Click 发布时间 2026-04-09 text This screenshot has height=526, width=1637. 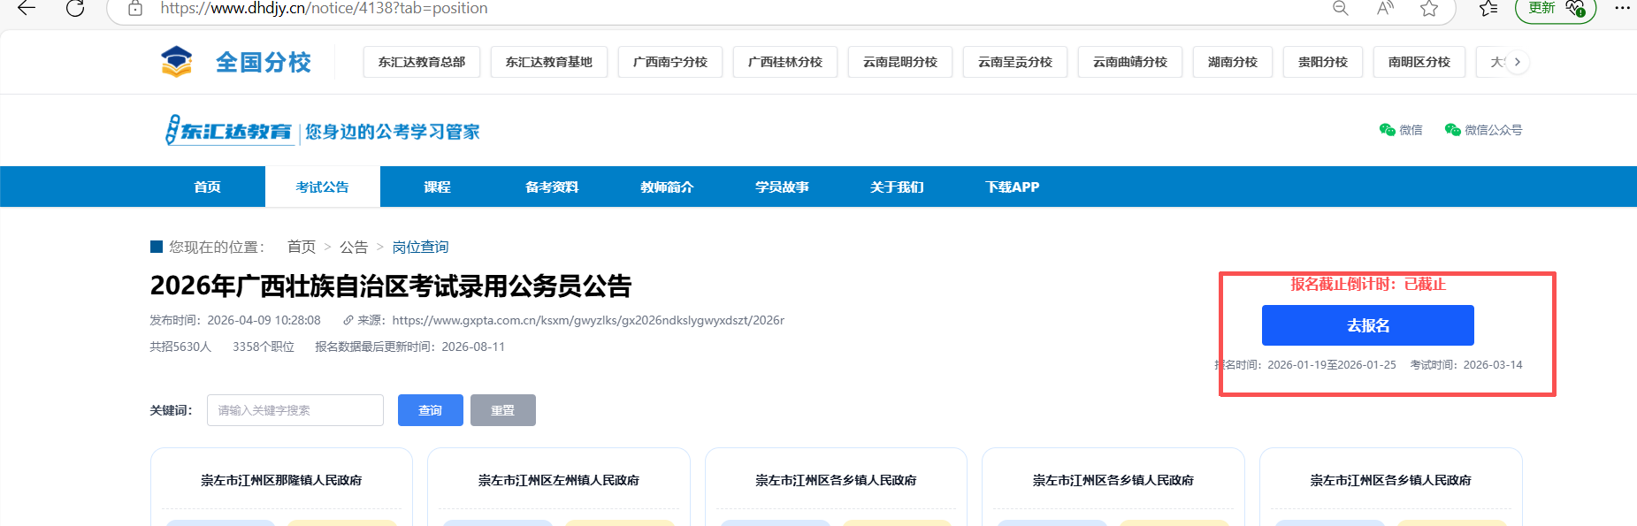click(235, 320)
